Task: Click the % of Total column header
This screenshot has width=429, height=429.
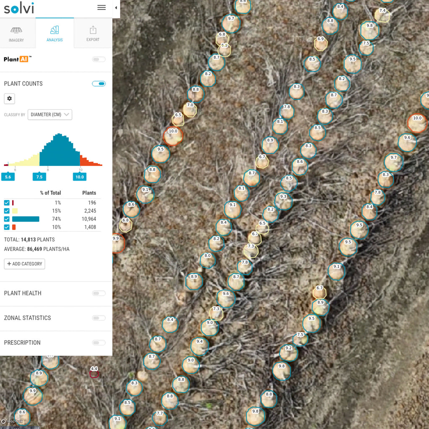Action: (50, 193)
